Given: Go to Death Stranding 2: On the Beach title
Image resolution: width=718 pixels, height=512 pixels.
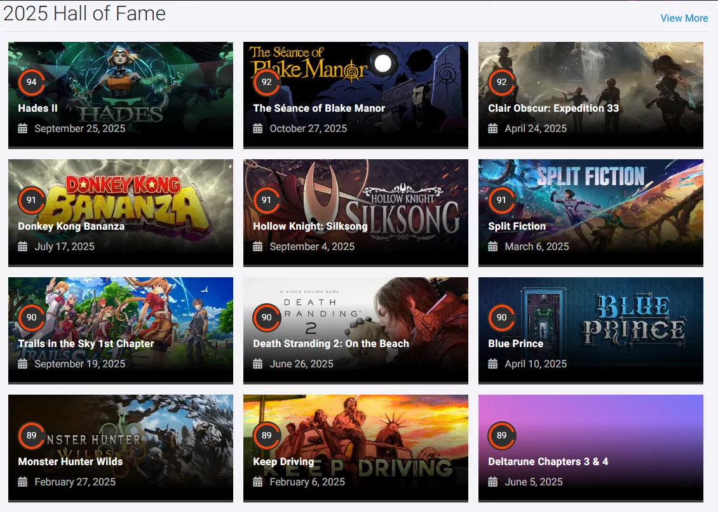Looking at the screenshot, I should [x=330, y=344].
